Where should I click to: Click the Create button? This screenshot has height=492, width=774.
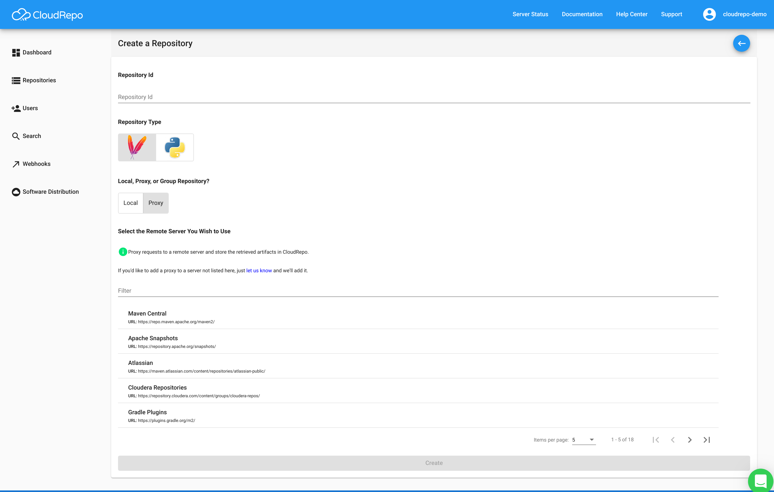click(x=434, y=463)
